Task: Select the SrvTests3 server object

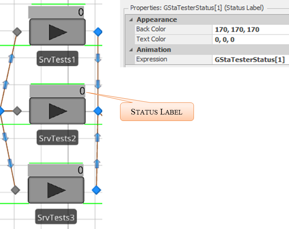Action: tap(56, 190)
